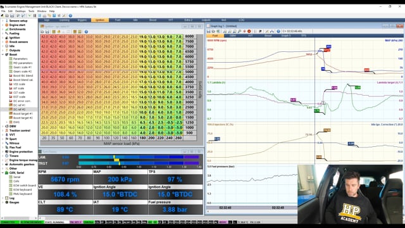Click the LAM lambda gauge bar
This screenshot has width=405, height=228.
139,157
